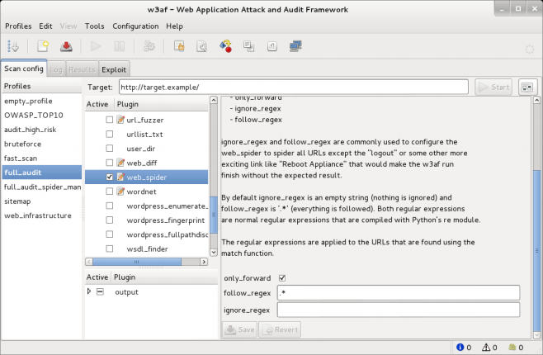Click plugin list scroll-down arrow

pyautogui.click(x=215, y=252)
